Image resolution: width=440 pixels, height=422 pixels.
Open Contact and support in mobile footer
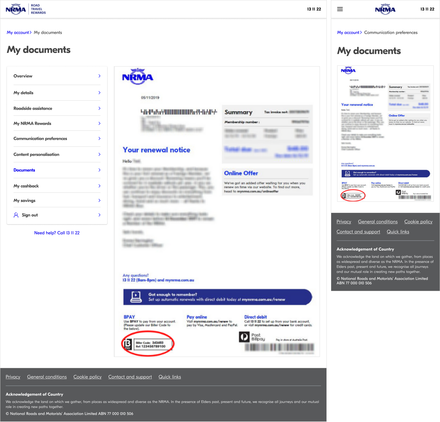358,232
